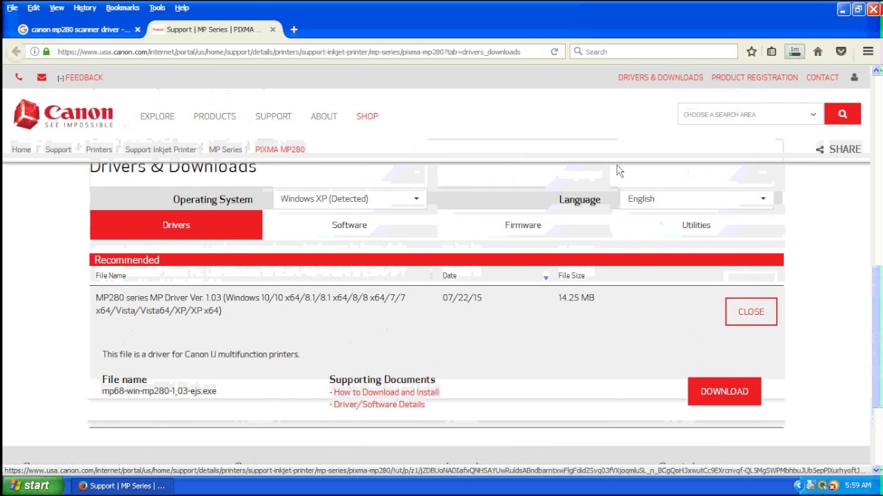This screenshot has width=883, height=496.
Task: Sort by Date column arrow
Action: click(x=546, y=277)
